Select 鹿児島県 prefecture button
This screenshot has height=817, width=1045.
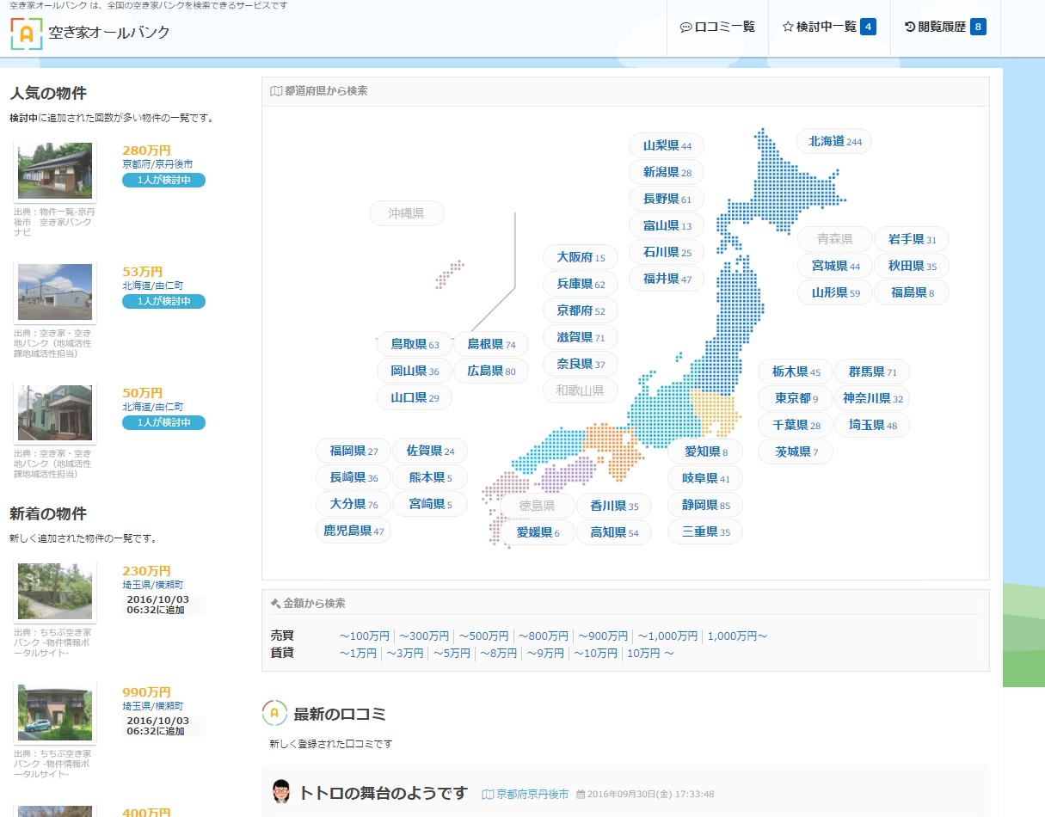coord(353,531)
